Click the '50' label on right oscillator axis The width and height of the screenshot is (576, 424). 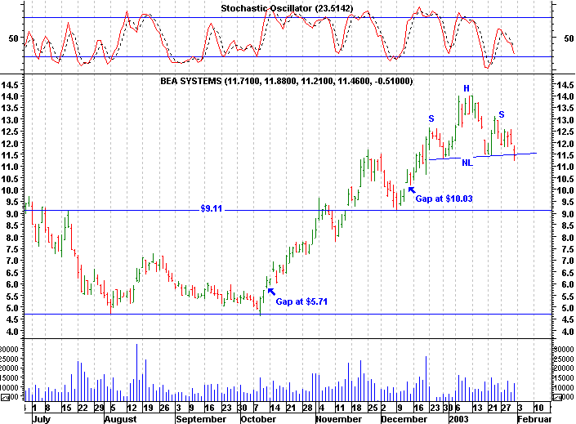[x=569, y=38]
